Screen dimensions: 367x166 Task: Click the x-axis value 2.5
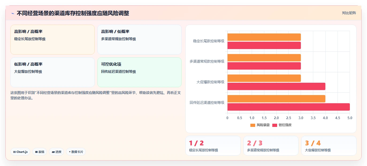tap(289, 118)
